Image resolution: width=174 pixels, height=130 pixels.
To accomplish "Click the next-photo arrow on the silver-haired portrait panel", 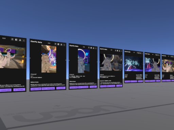I will pos(97,62).
